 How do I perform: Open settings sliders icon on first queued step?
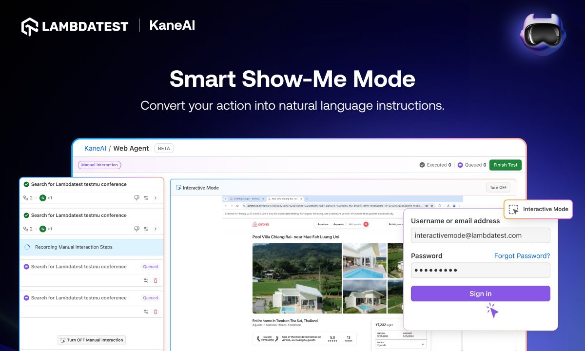[146, 280]
